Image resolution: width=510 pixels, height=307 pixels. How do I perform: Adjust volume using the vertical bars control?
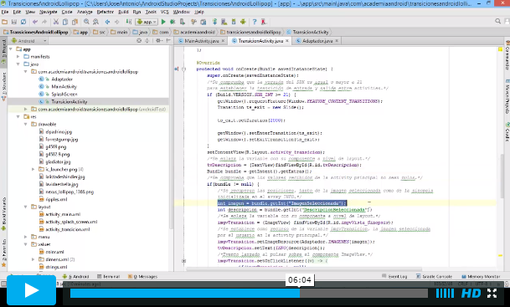pos(445,294)
